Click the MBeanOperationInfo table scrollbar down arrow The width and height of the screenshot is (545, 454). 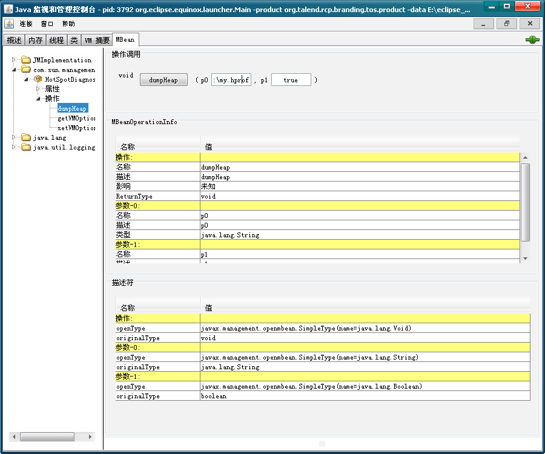point(525,258)
